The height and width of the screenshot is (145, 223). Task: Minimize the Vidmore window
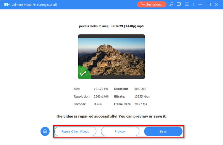[200, 4]
